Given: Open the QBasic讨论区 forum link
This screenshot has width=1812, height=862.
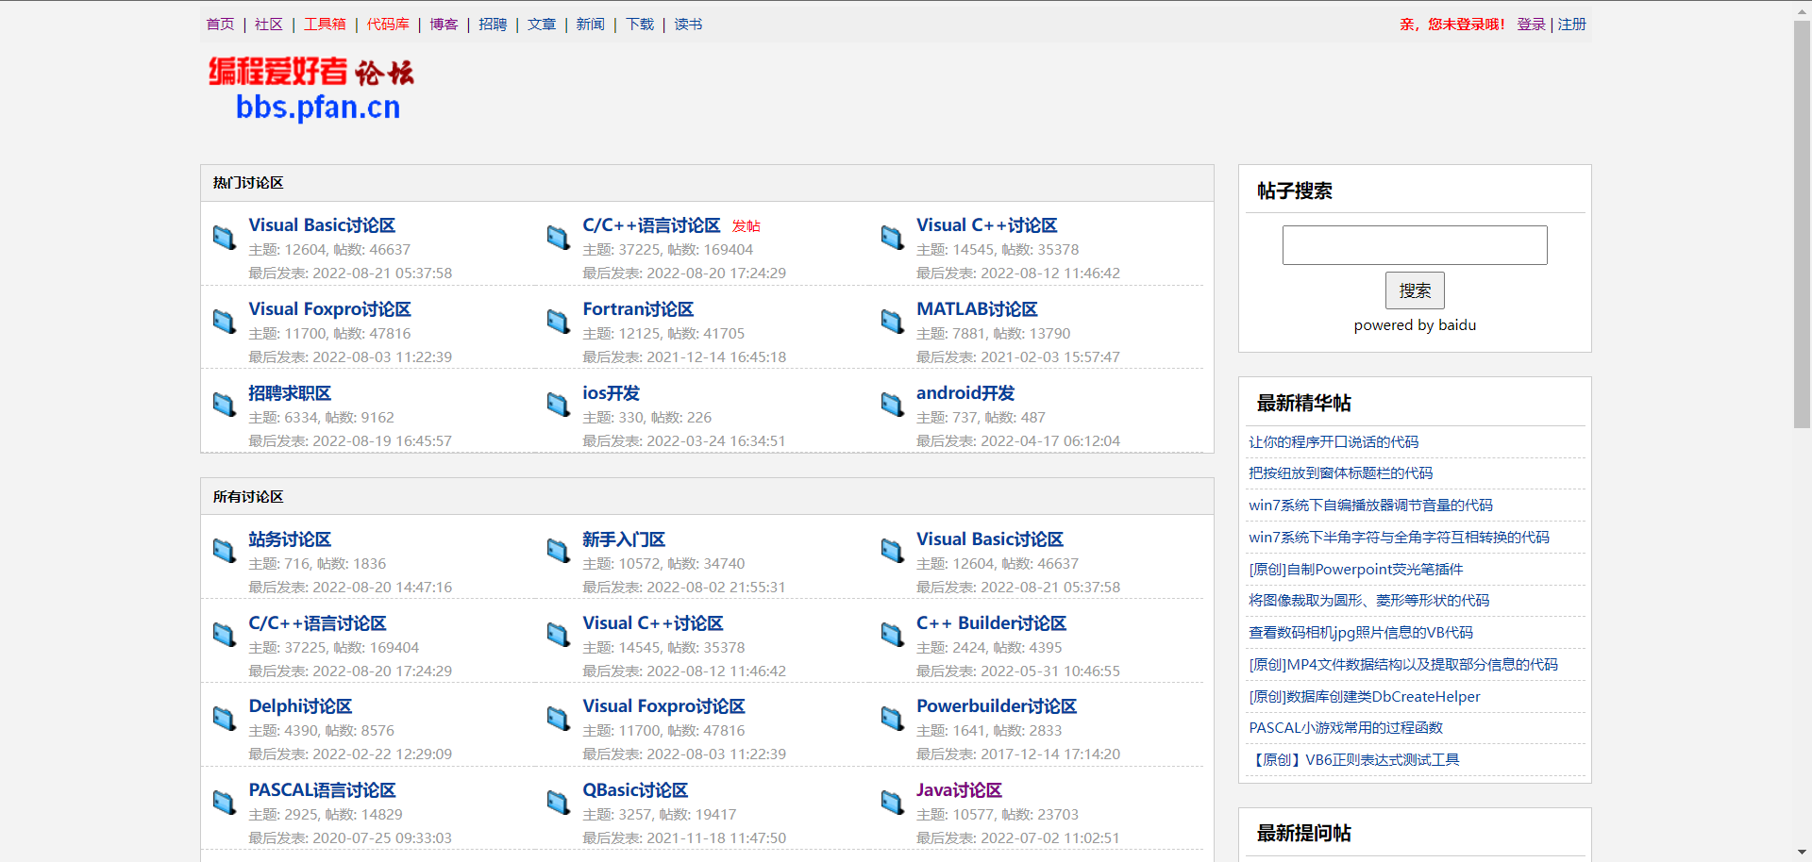Looking at the screenshot, I should [x=635, y=790].
